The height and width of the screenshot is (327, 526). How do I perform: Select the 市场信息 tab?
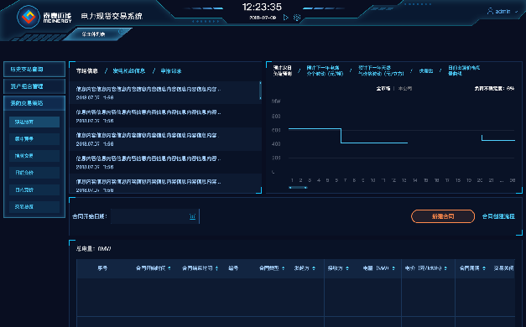tap(87, 71)
